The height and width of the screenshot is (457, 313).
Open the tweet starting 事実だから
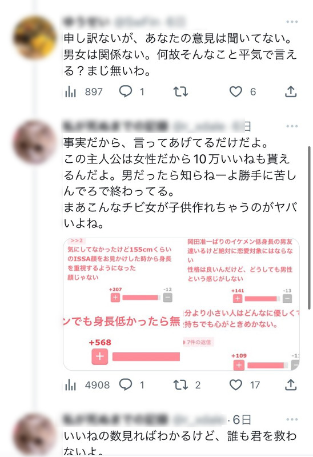[180, 183]
